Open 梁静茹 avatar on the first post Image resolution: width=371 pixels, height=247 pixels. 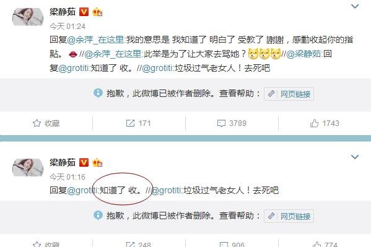(28, 17)
